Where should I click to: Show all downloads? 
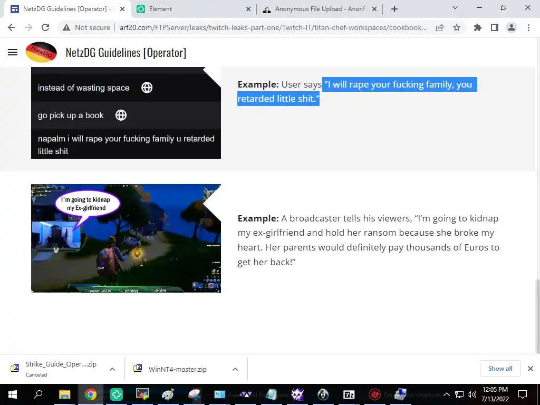point(500,369)
